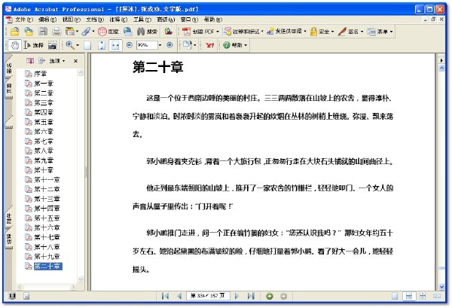Screen dimensions: 452x308
Task: Close the bookmarks panel
Action: pyautogui.click(x=75, y=61)
